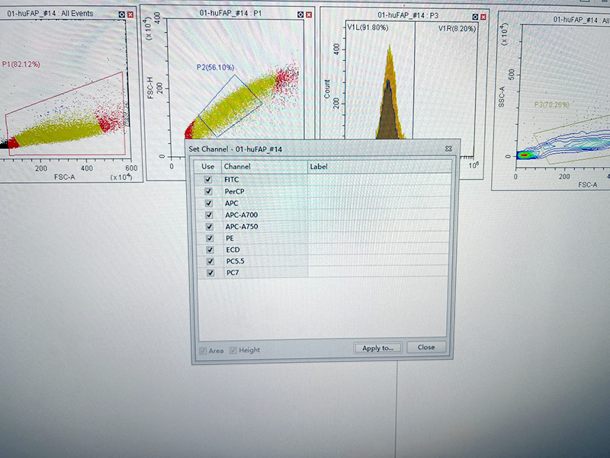
Task: Open plot settings icon on All Events plot
Action: click(120, 15)
